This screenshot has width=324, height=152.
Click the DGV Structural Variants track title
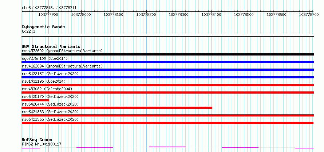[51, 46]
